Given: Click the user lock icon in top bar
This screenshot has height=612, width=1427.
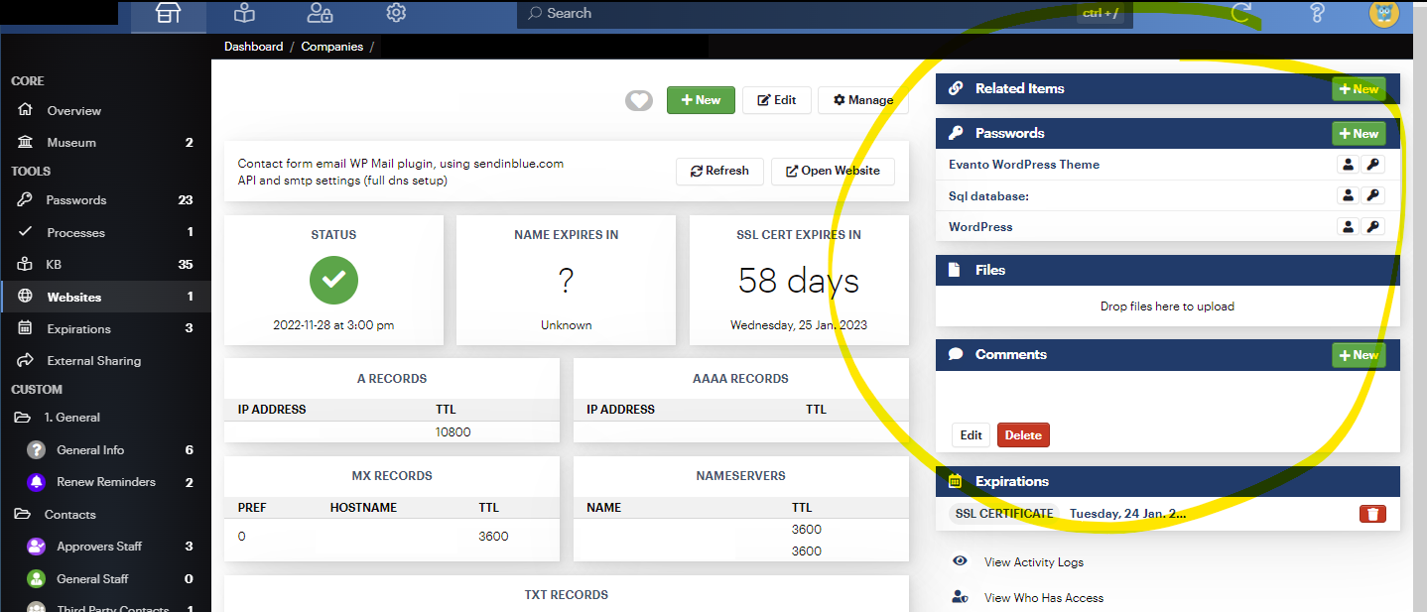Looking at the screenshot, I should (x=320, y=14).
